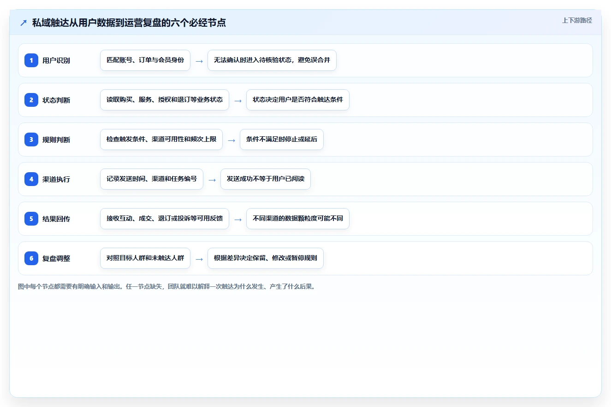Select the number 4 badge for 渠道执行
Viewport: 611px width, 407px height.
pyautogui.click(x=31, y=179)
